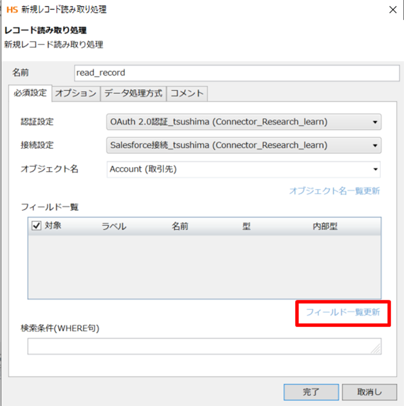Expand the オブジェクト名 combo box
This screenshot has height=406, width=404.
pos(243,169)
